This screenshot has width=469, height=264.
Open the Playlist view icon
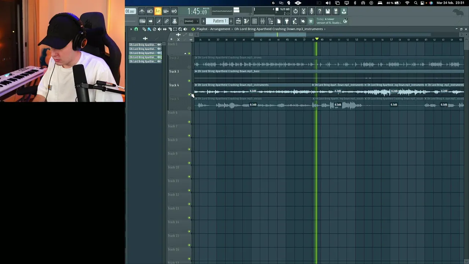[238, 21]
